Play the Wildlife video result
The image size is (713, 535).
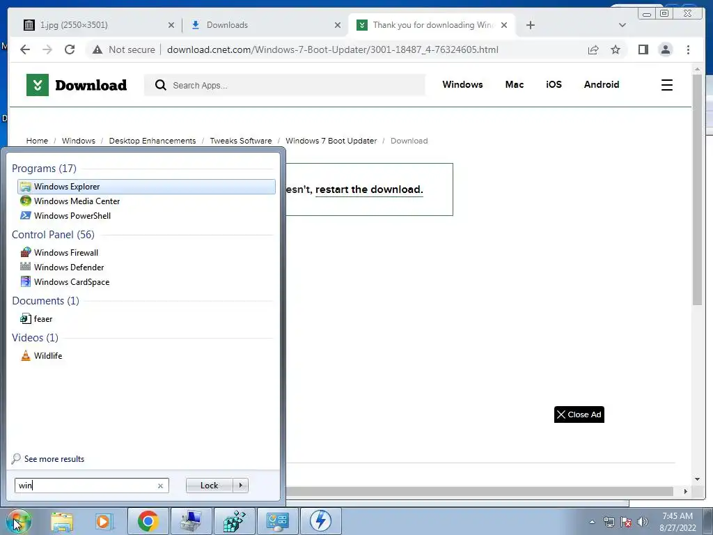41,356
